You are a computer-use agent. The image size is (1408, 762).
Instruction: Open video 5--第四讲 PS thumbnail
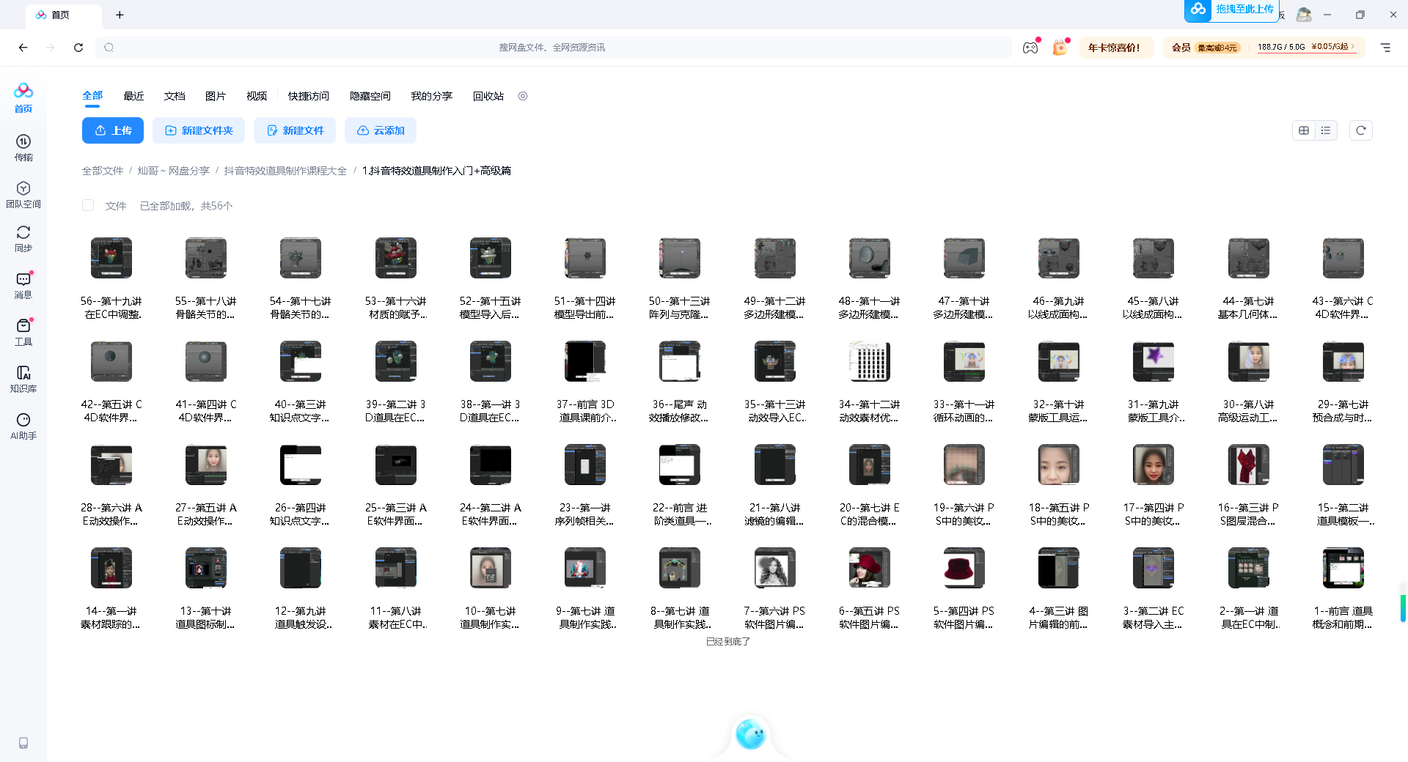(964, 568)
